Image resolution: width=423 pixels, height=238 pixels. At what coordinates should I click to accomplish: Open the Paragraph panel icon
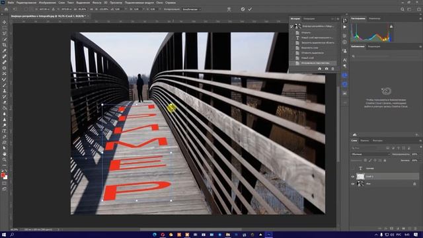345,66
